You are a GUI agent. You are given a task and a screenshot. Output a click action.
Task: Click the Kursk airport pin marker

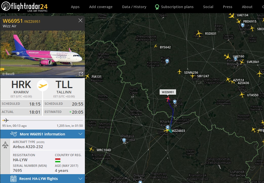(167, 61)
